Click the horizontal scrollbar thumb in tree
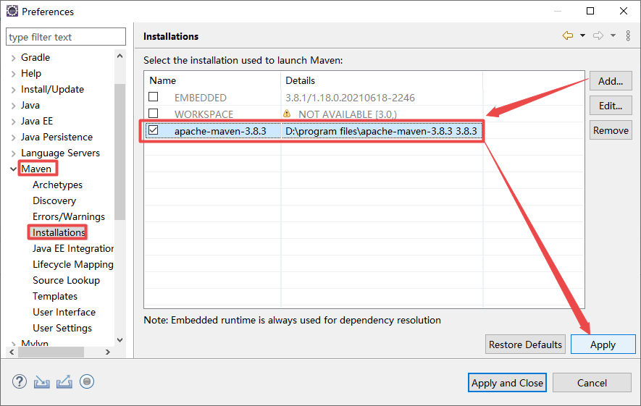641x406 pixels. 51,352
